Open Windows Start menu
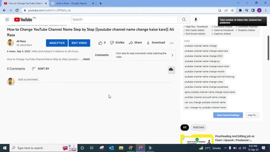 (5, 148)
